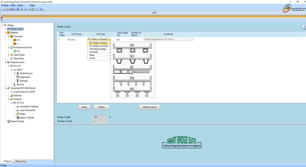Click the New project toolbar icon
Image resolution: width=306 pixels, height=167 pixels.
pyautogui.click(x=3, y=9)
